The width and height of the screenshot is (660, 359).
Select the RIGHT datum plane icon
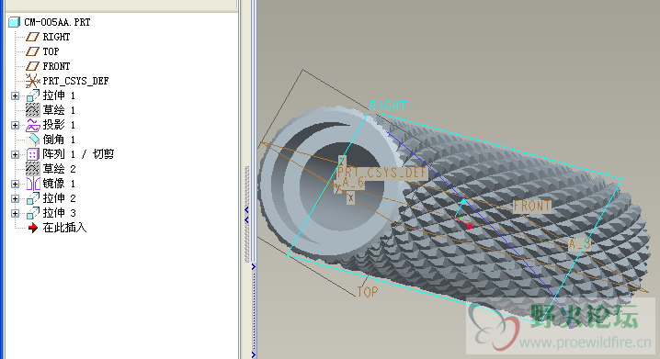coord(32,37)
